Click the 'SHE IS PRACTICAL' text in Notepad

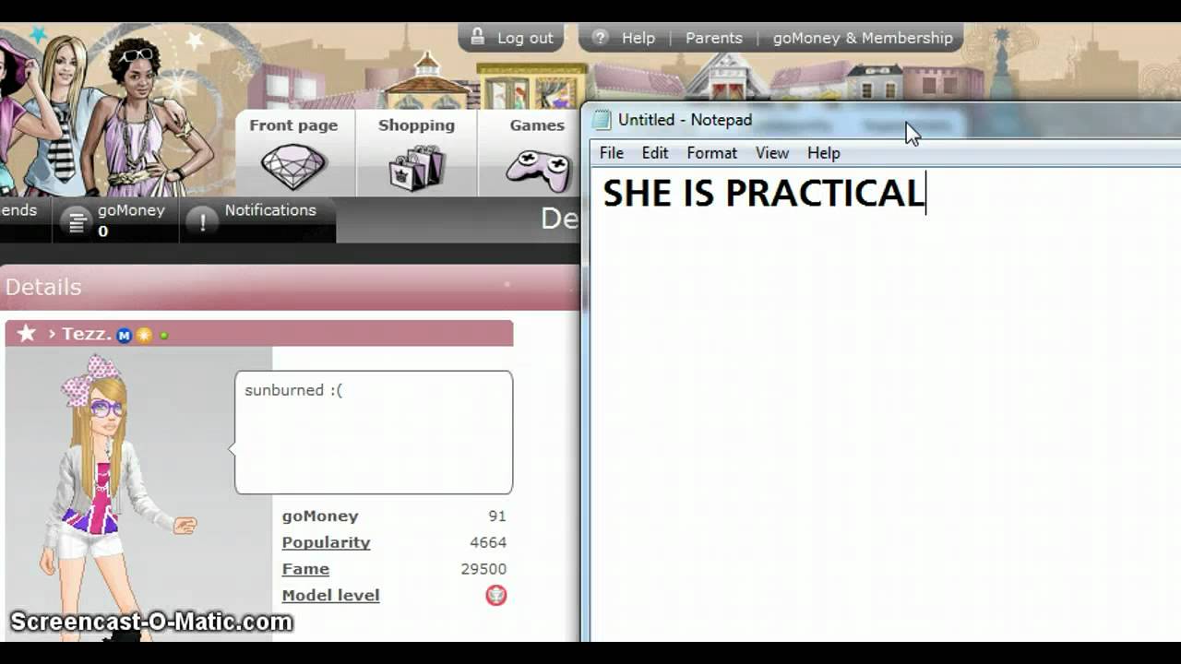(x=763, y=193)
